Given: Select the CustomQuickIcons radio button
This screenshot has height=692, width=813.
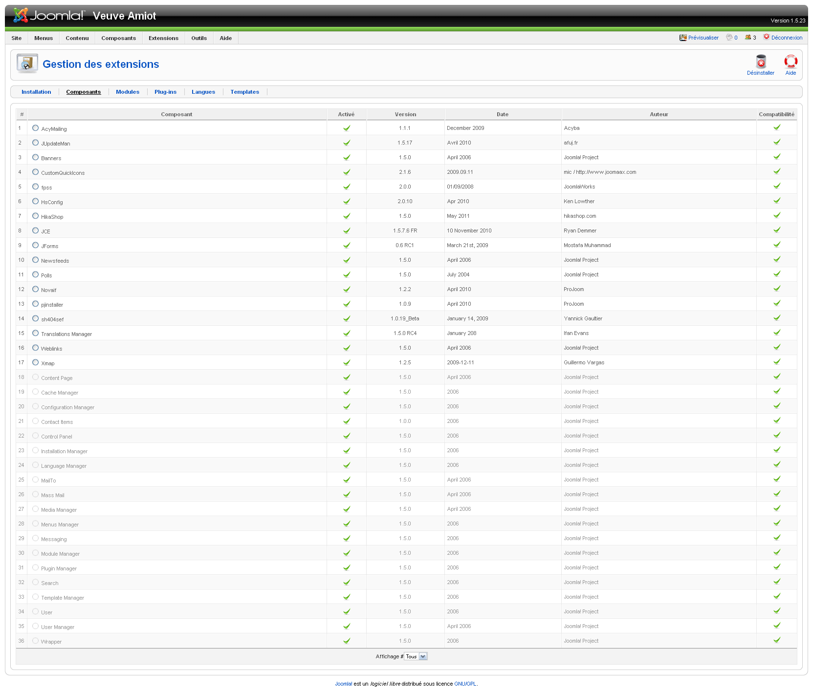Looking at the screenshot, I should pyautogui.click(x=35, y=172).
